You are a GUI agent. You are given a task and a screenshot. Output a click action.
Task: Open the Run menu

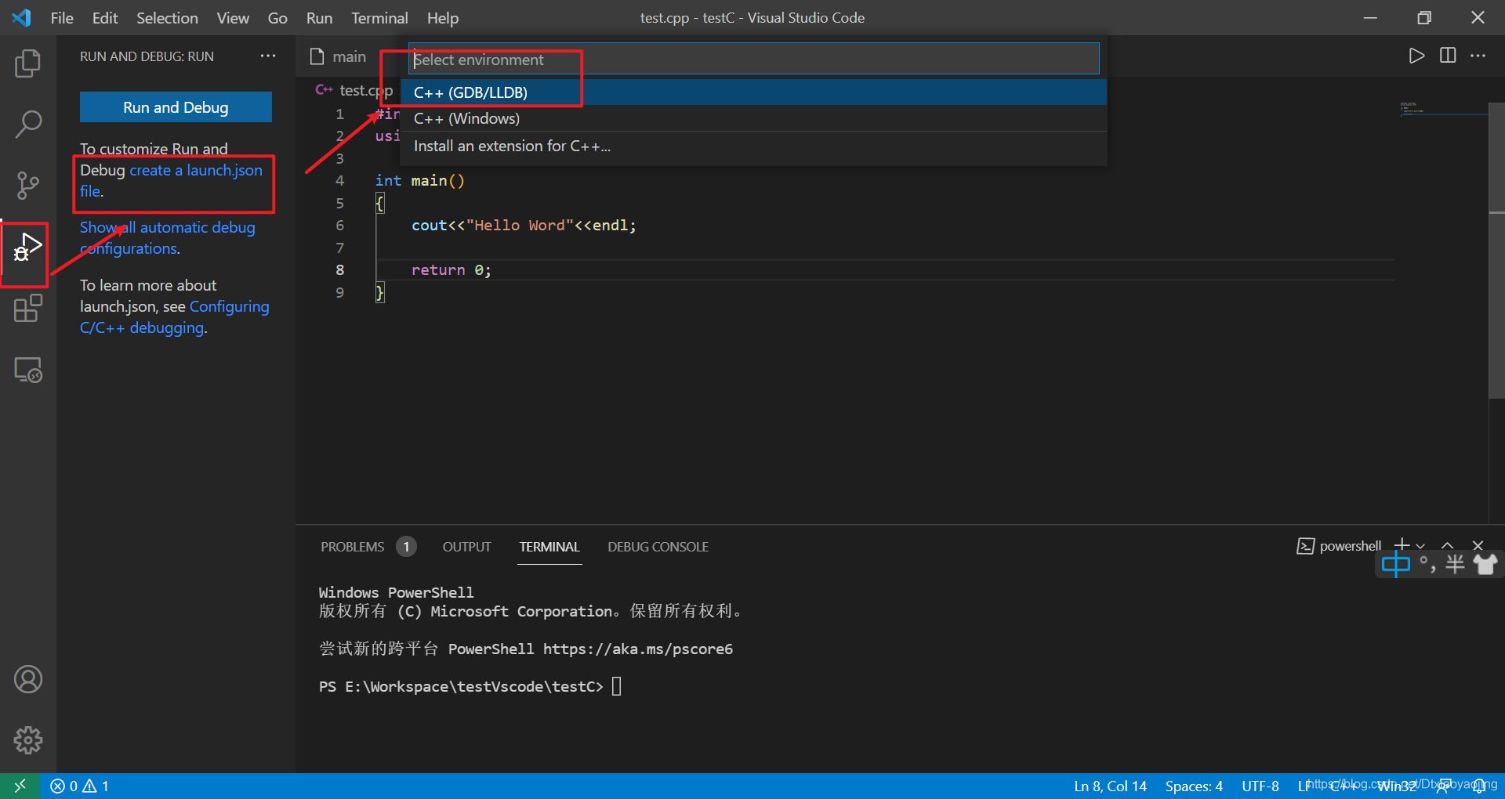[319, 17]
